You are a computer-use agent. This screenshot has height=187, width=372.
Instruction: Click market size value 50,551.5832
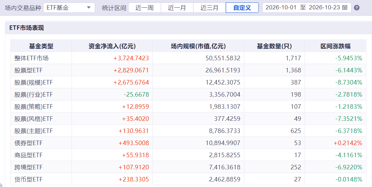coord(223,58)
